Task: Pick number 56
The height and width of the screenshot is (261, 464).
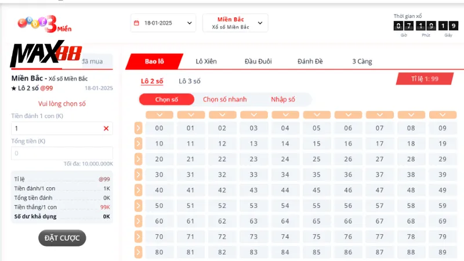Action: 349,206
